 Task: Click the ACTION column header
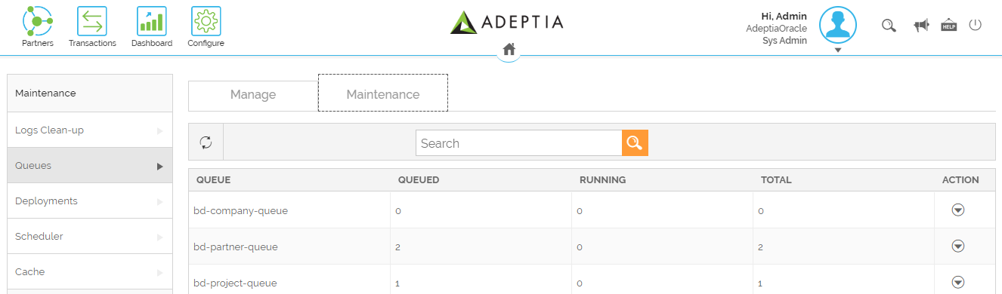point(960,180)
